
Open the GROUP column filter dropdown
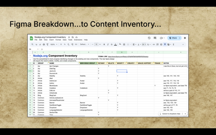tap(48, 63)
